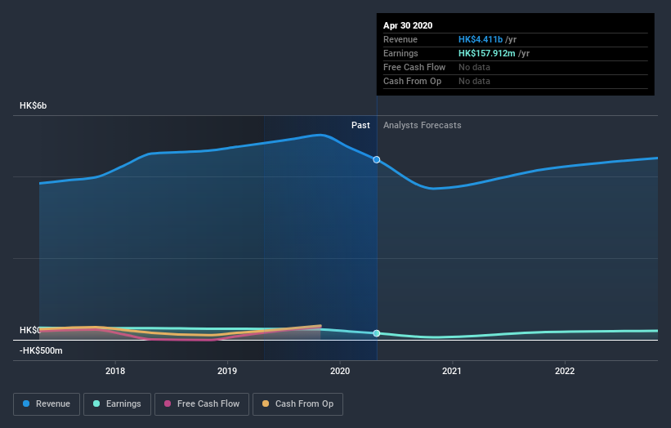Click the Revenue row label in the tooltip
Viewport: 671px width, 428px height.
(400, 39)
